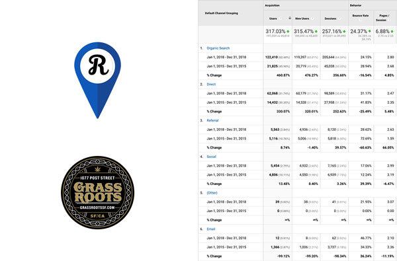Click the sort arrow beside Users column
Screen dimensions: 397x261
290,18
